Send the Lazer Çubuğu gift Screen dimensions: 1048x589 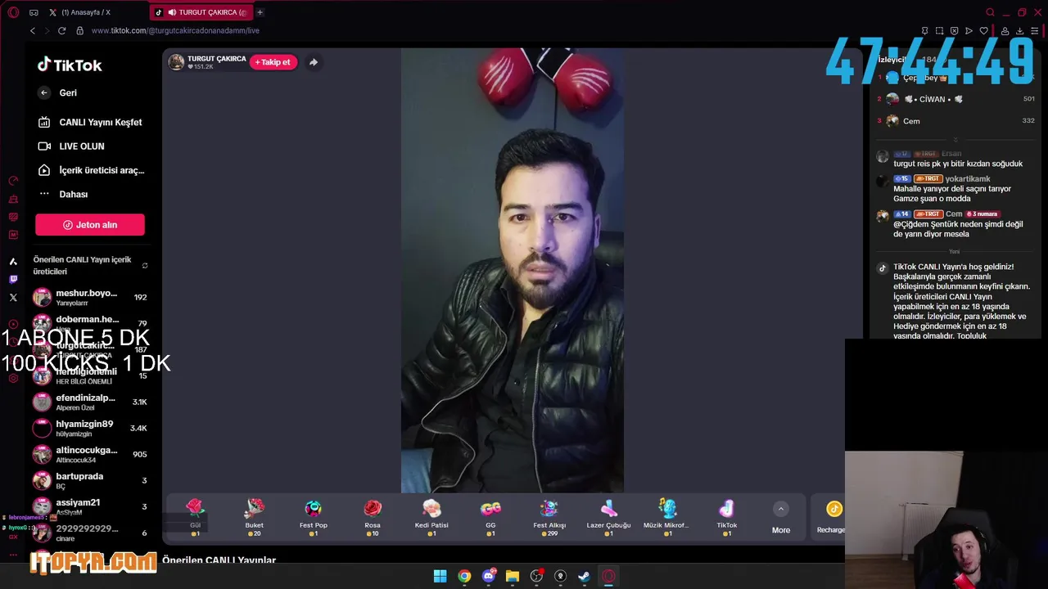(x=608, y=517)
